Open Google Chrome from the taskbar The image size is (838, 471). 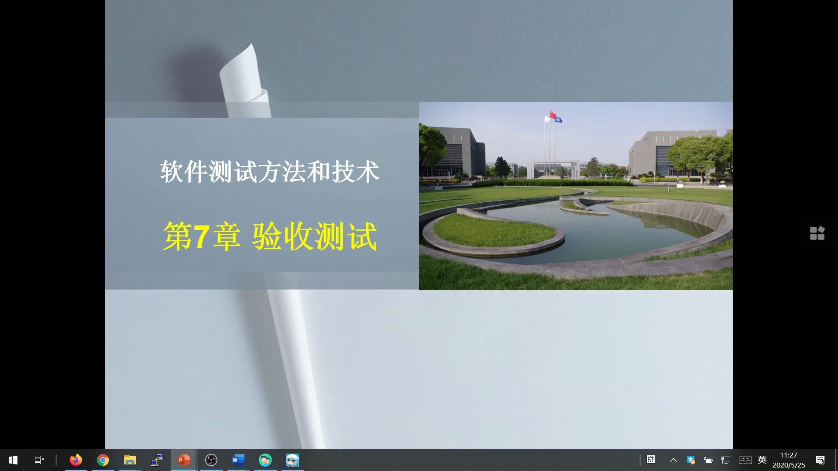pyautogui.click(x=103, y=460)
